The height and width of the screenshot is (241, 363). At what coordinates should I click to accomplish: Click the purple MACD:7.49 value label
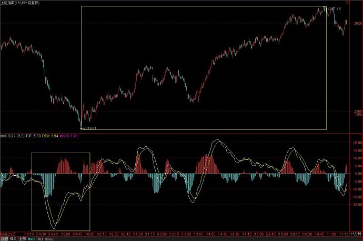tap(68, 136)
